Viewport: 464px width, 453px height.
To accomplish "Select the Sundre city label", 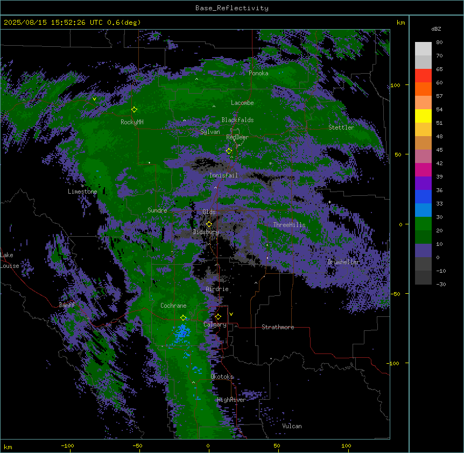I will point(157,210).
